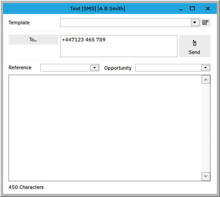Screen dimensions: 220x197
Task: Focus the recipient phone number field
Action: (x=119, y=46)
